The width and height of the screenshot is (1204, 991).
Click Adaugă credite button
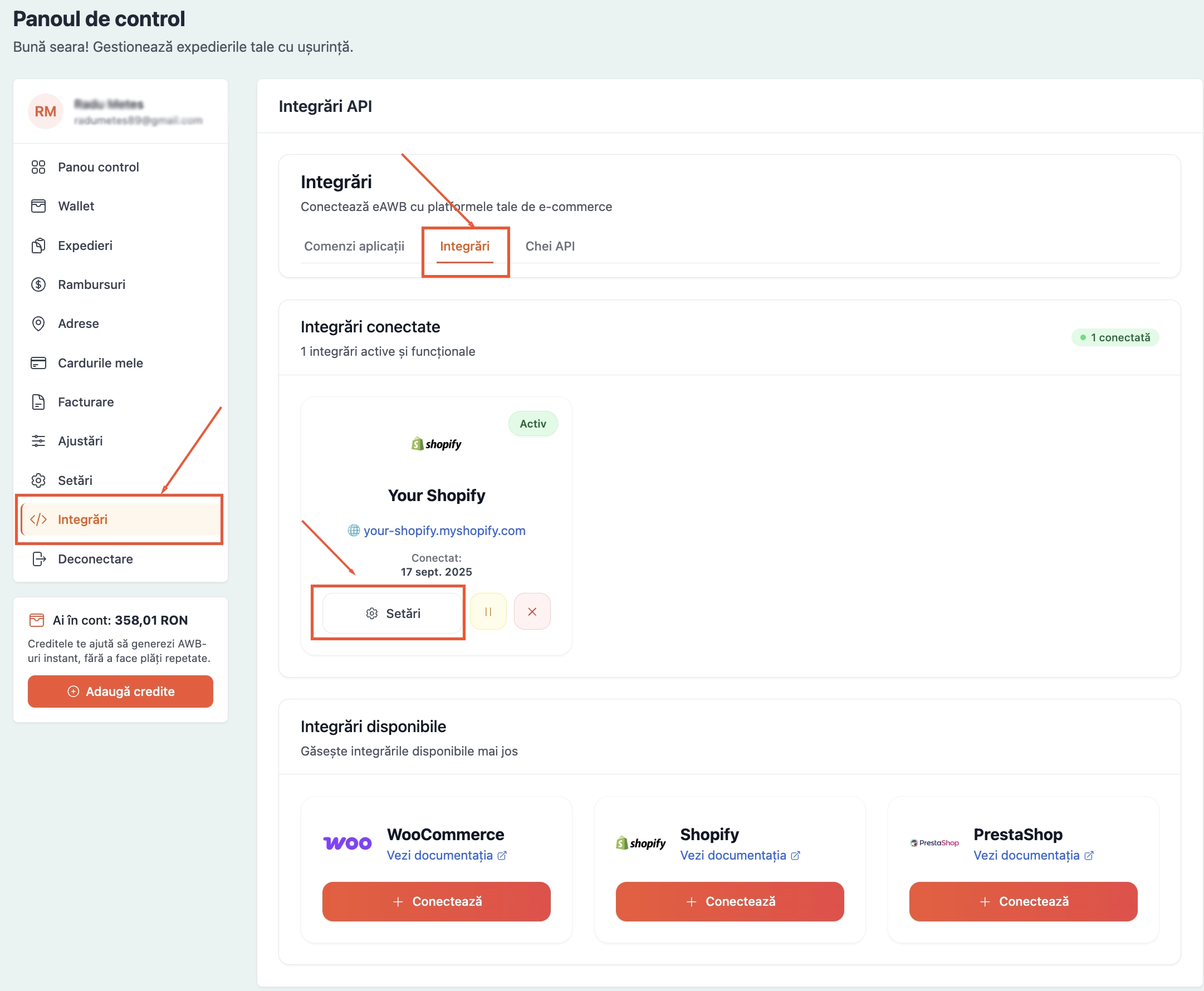(120, 691)
